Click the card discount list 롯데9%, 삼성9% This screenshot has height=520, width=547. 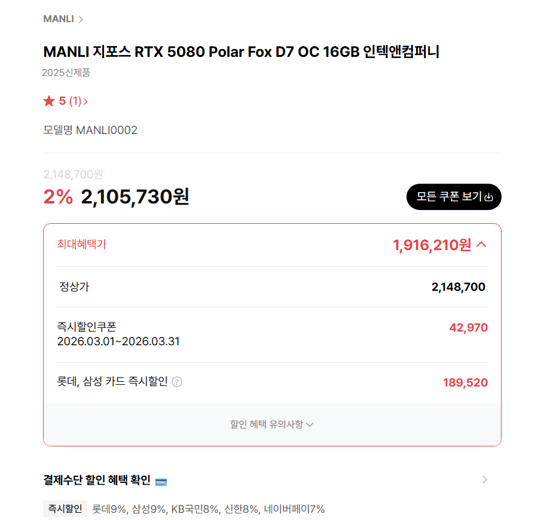208,509
